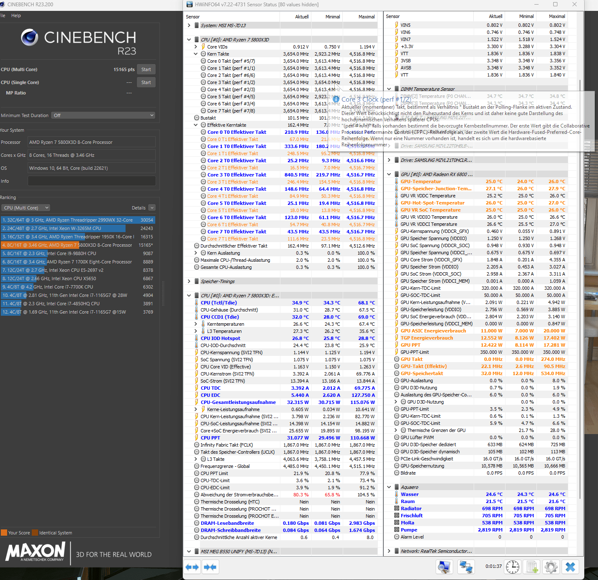This screenshot has width=598, height=580.
Task: Start the CPU (Multi Core) test
Action: pyautogui.click(x=146, y=69)
